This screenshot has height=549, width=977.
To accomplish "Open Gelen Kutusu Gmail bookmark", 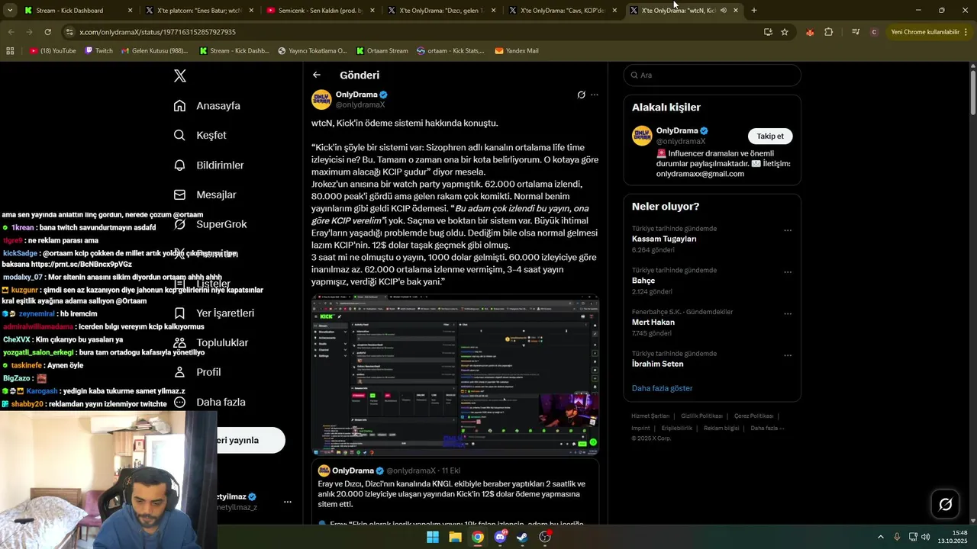I will [153, 51].
